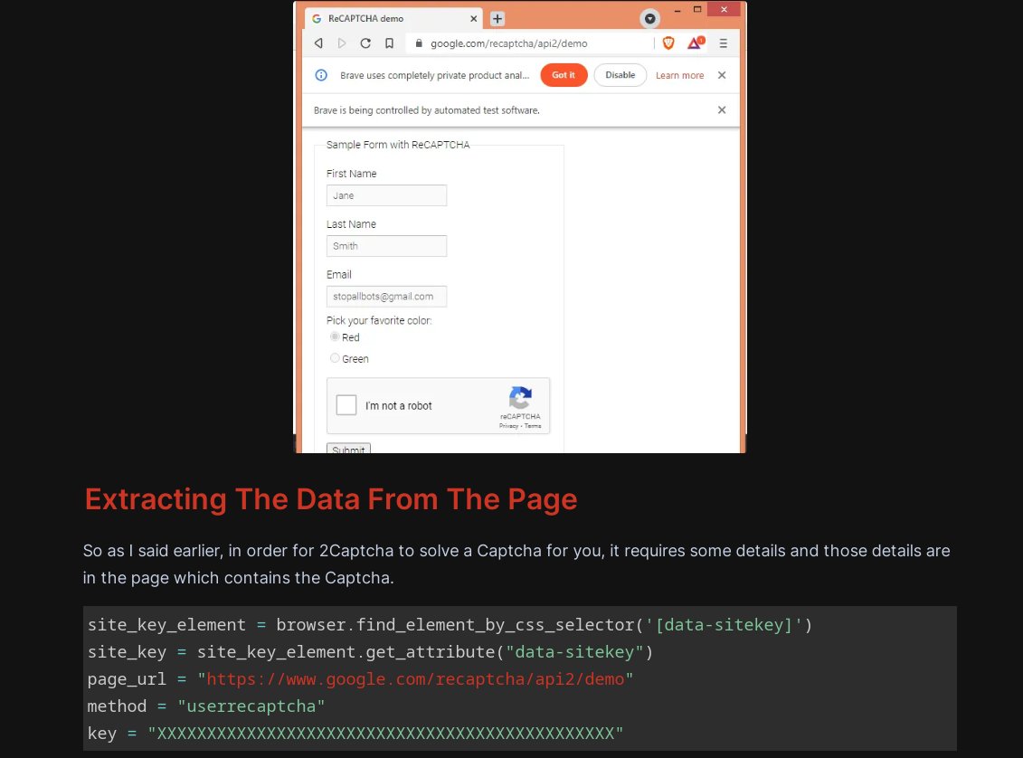Click the heading Extracting The Data From The Page
This screenshot has width=1023, height=758.
[x=331, y=499]
